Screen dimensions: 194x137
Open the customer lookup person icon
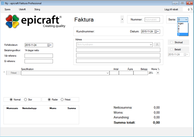click(157, 44)
